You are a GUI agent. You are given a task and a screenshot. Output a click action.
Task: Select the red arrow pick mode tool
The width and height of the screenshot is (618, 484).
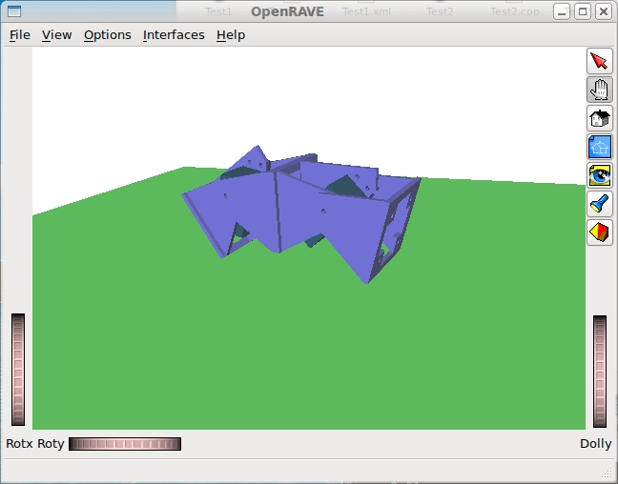click(599, 62)
